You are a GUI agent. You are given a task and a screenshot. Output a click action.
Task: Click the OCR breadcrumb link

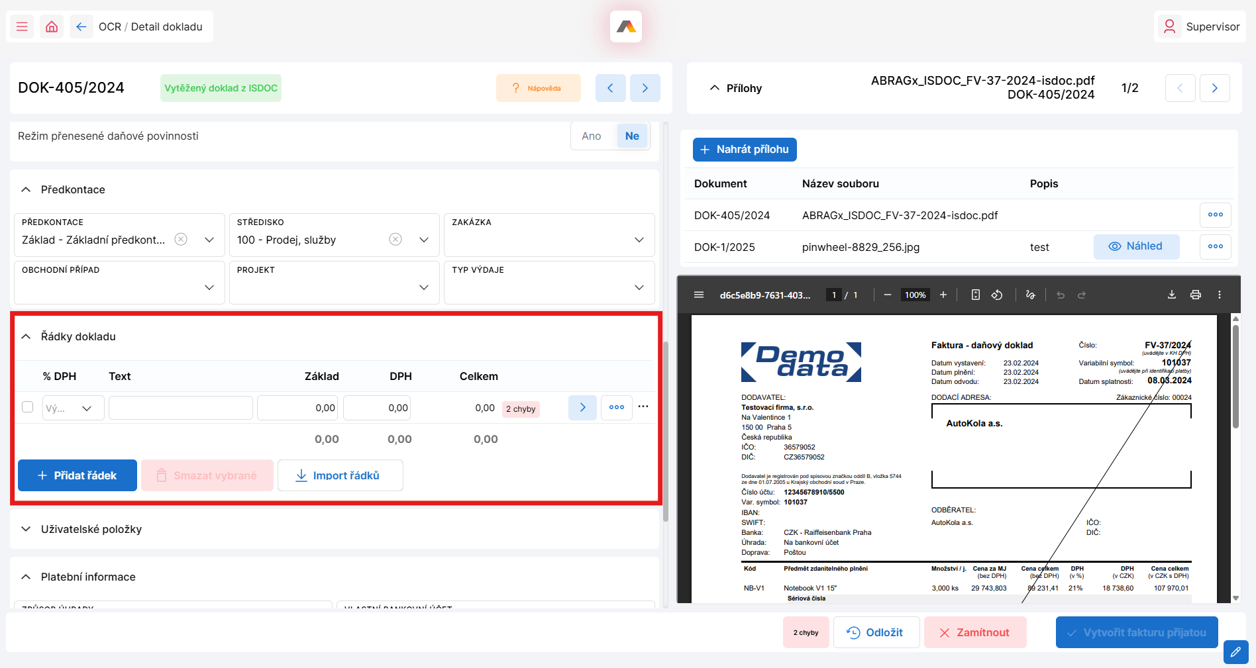pos(110,26)
